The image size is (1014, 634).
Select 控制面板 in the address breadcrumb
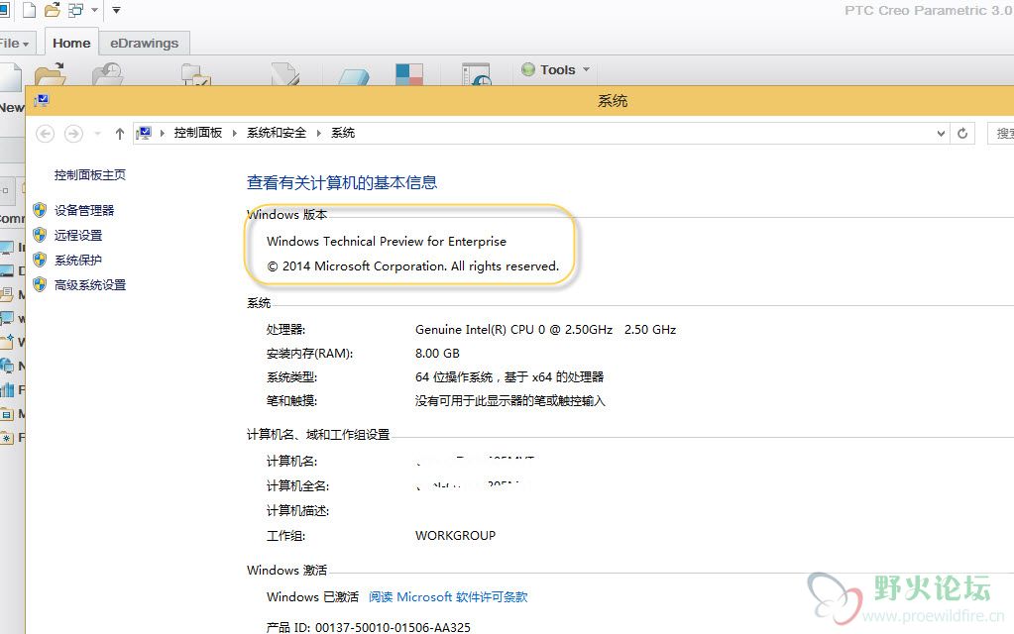(x=198, y=133)
